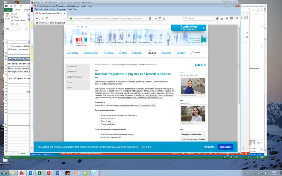Open Useful Information sidebar link

pos(78,77)
